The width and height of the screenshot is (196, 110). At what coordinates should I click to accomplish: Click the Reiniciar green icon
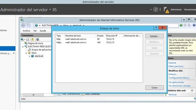tap(166, 95)
